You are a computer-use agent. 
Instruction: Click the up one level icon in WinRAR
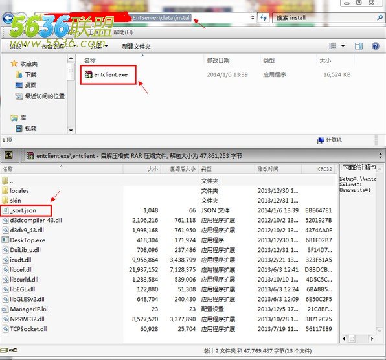point(8,155)
